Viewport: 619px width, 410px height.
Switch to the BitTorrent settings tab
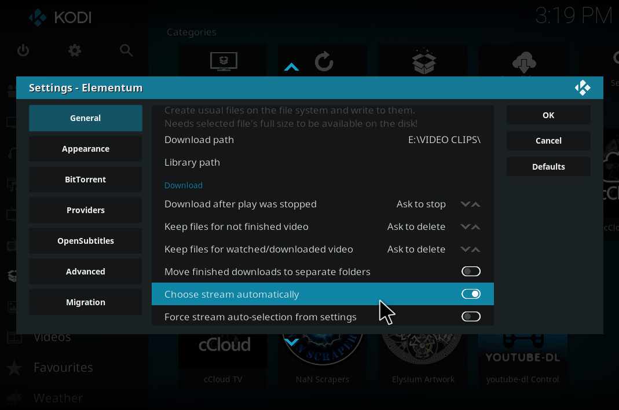click(x=85, y=180)
